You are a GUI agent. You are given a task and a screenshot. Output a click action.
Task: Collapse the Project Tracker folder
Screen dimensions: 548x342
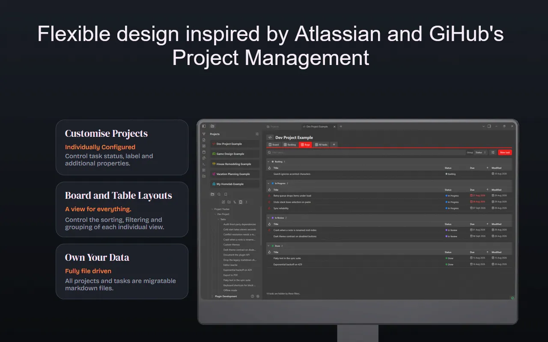(x=212, y=209)
